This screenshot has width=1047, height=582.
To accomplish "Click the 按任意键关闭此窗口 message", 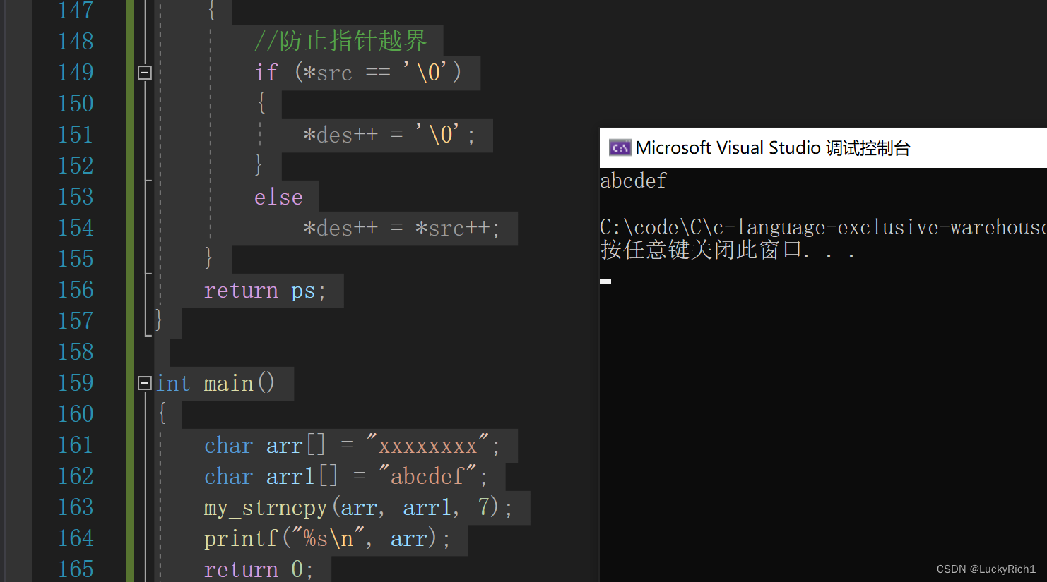I will [728, 250].
